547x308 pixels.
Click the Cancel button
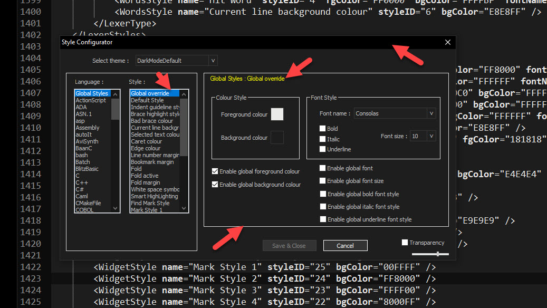click(x=345, y=245)
